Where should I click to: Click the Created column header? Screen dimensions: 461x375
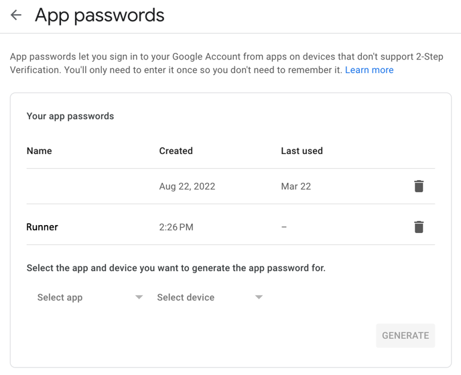176,151
